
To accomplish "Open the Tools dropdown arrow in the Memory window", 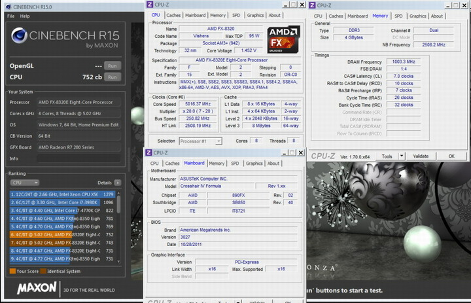I will coord(402,156).
